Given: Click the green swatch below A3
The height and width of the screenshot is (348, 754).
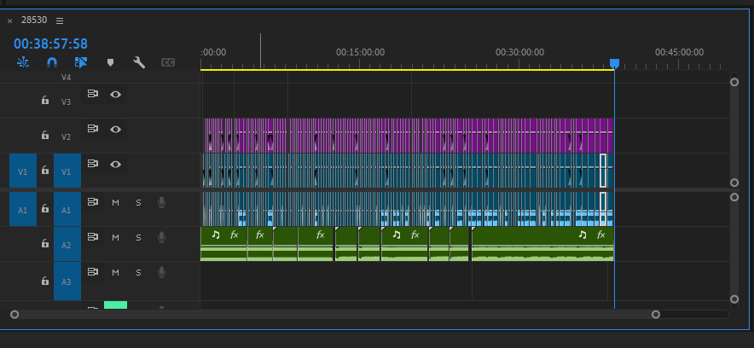Looking at the screenshot, I should point(115,304).
